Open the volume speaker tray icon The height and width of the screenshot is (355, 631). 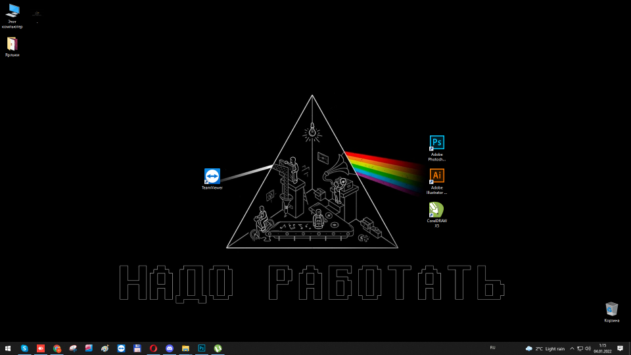point(588,348)
